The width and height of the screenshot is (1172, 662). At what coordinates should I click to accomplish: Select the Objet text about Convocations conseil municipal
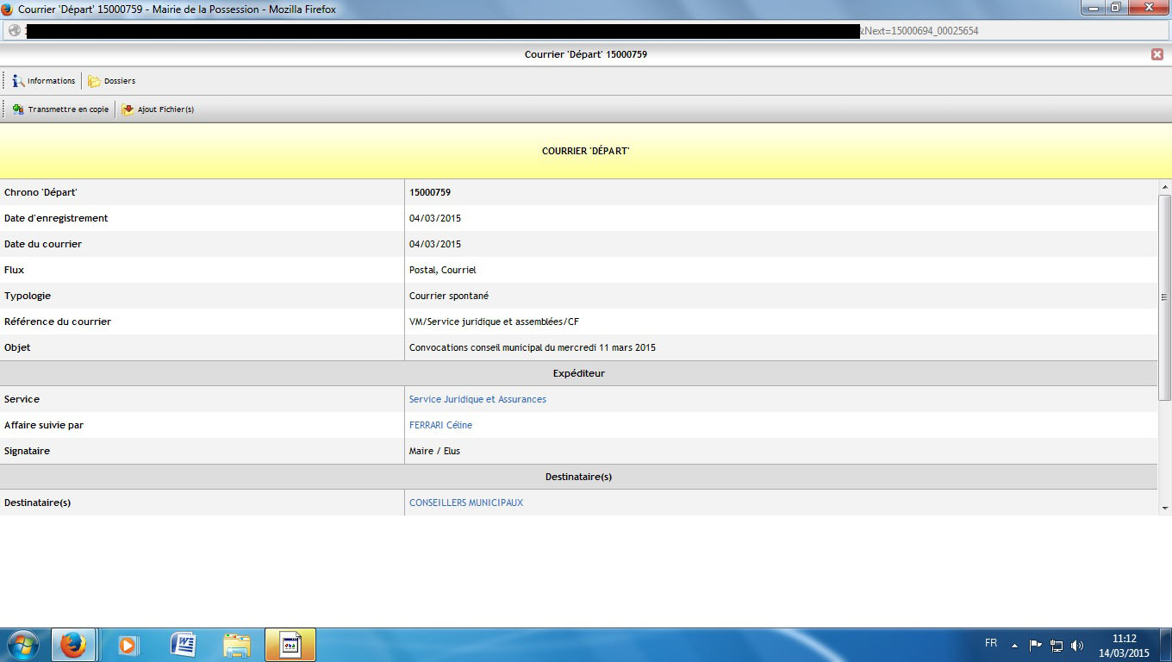(533, 347)
